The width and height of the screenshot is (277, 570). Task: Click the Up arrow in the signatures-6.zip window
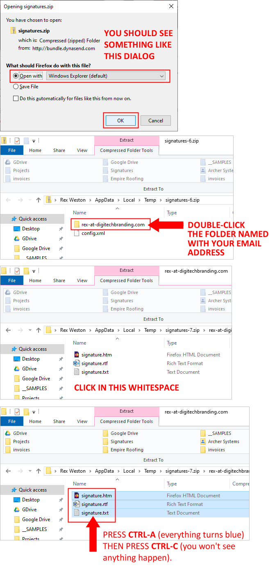pyautogui.click(x=39, y=200)
